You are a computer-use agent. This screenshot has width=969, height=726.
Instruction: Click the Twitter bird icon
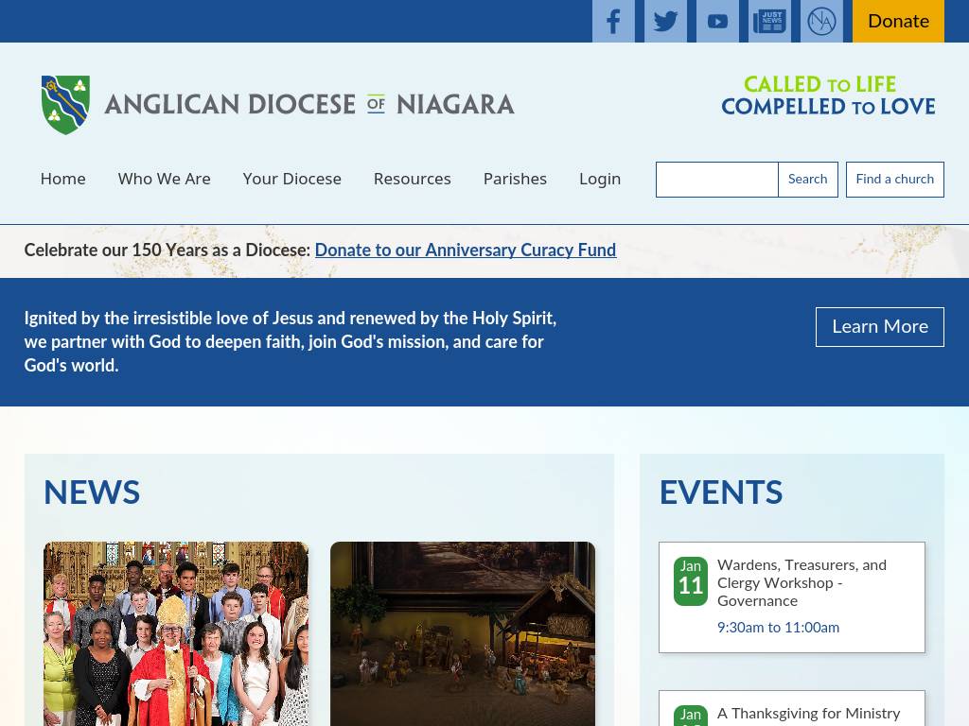point(665,21)
